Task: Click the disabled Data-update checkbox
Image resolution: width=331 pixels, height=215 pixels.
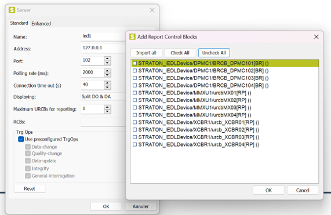Action: point(28,161)
